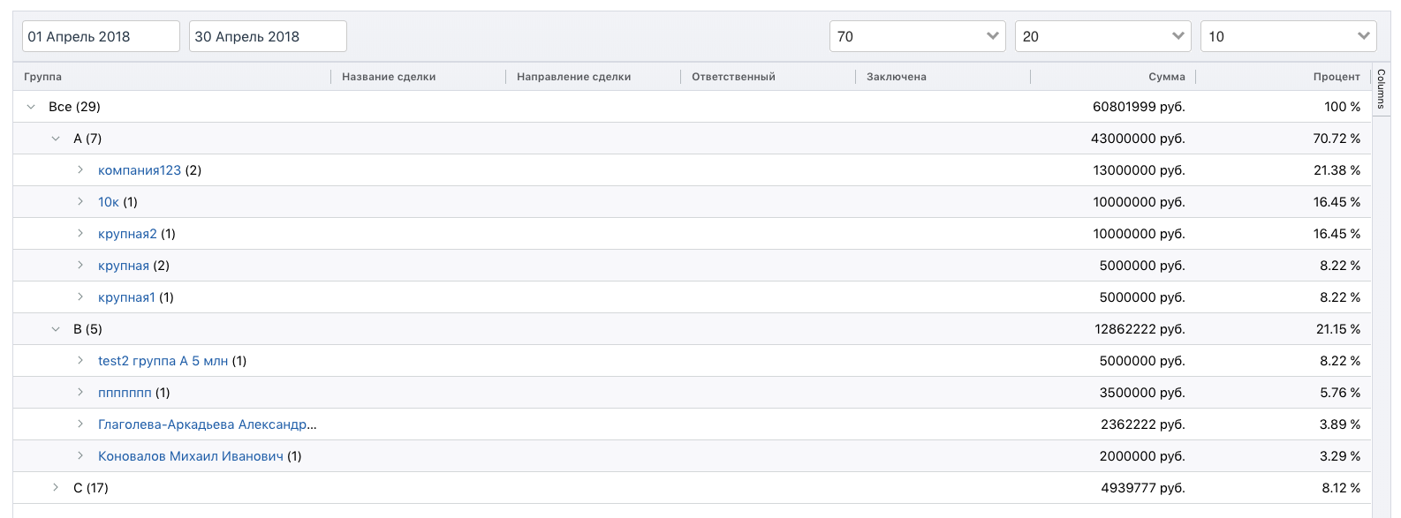Expand the ппппппп row chevron
The width and height of the screenshot is (1401, 518).
(80, 393)
